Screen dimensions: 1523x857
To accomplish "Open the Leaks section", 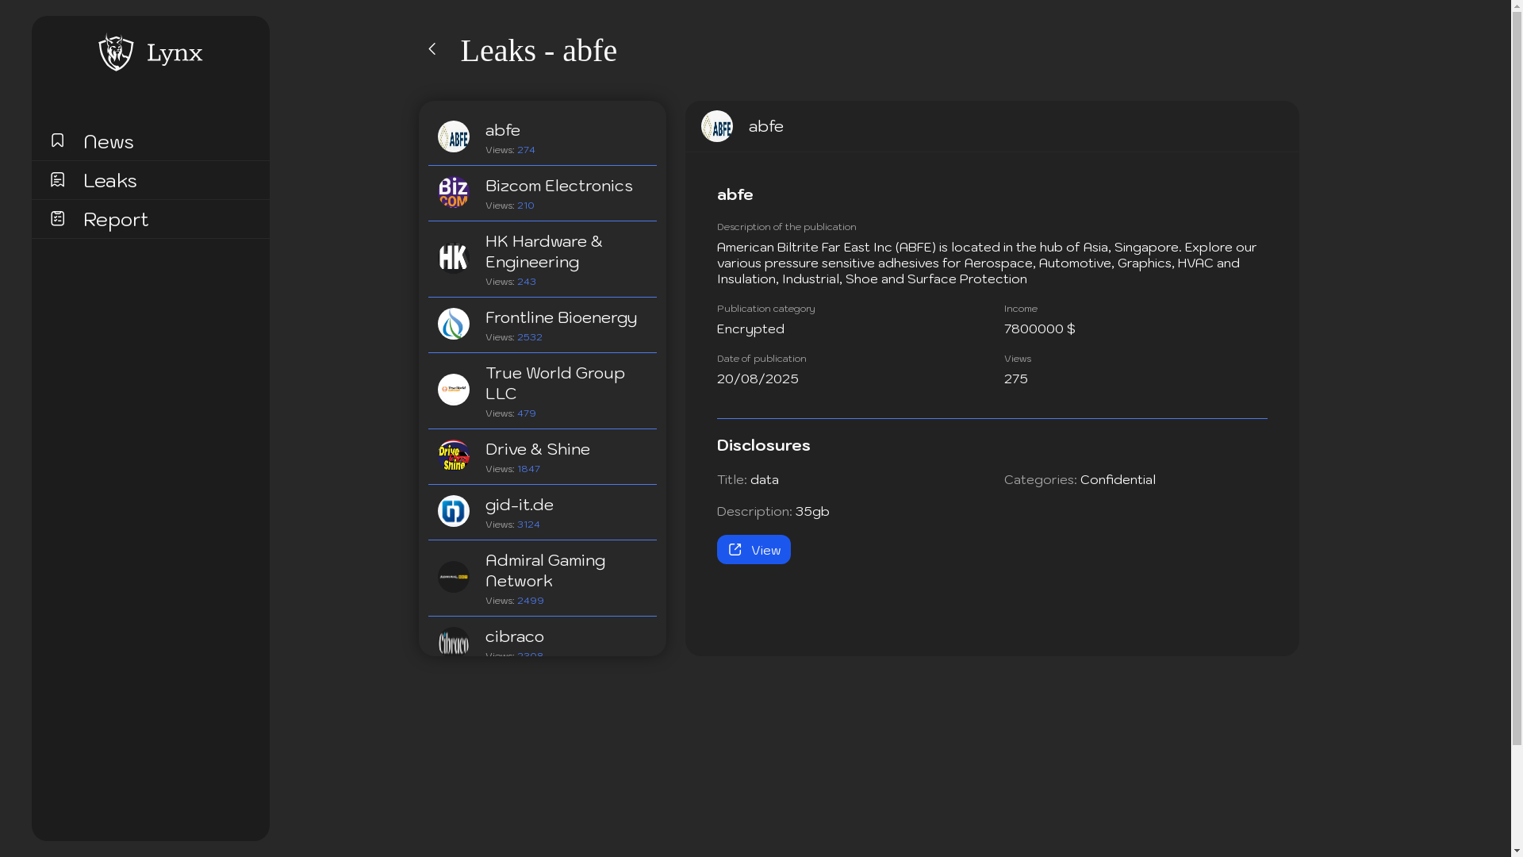I will pos(110,181).
